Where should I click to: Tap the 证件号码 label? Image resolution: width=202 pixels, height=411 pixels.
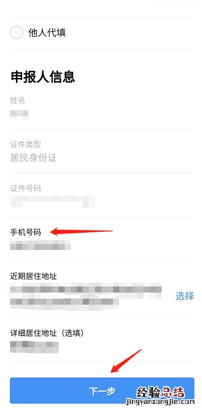pyautogui.click(x=25, y=188)
